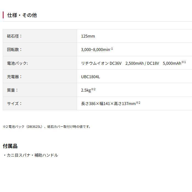This screenshot has height=192, width=192.
Task: Click the ※2 電池パック（DB3625L） footnote
Action: [47, 126]
